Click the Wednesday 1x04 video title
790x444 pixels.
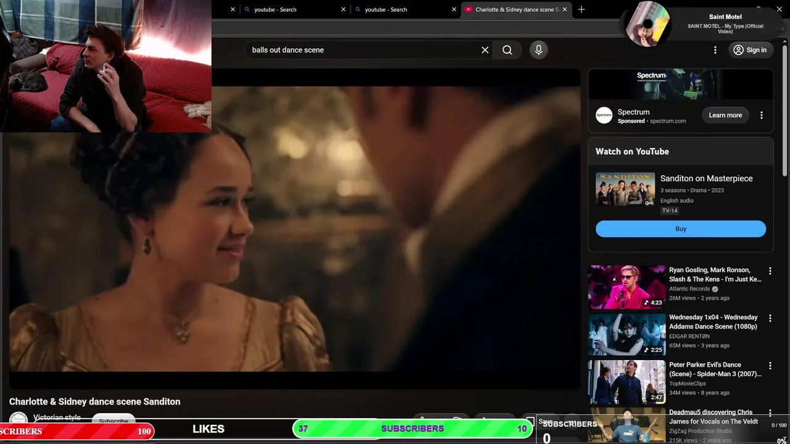(713, 322)
